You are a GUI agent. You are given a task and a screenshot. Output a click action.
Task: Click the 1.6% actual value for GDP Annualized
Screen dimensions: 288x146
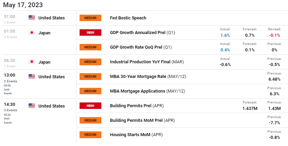pos(225,35)
